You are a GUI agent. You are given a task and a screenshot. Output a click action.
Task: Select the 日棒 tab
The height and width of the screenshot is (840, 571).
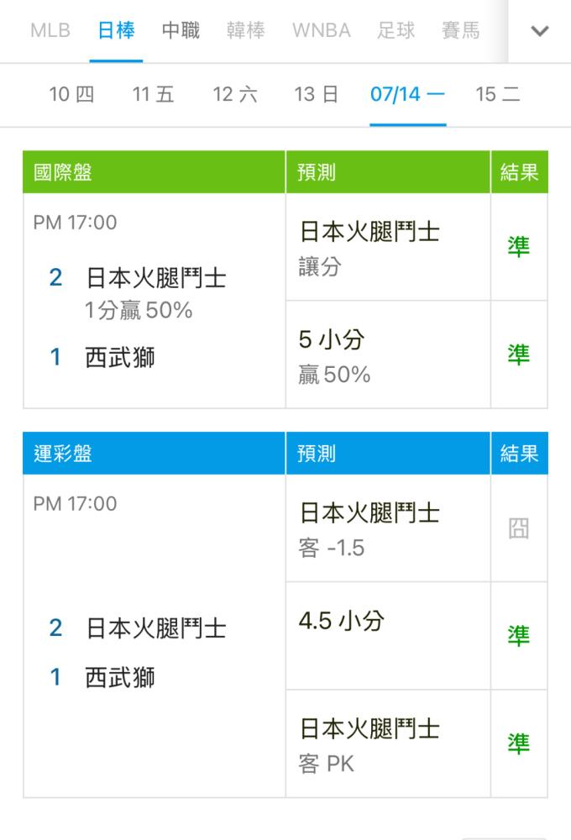[x=116, y=30]
